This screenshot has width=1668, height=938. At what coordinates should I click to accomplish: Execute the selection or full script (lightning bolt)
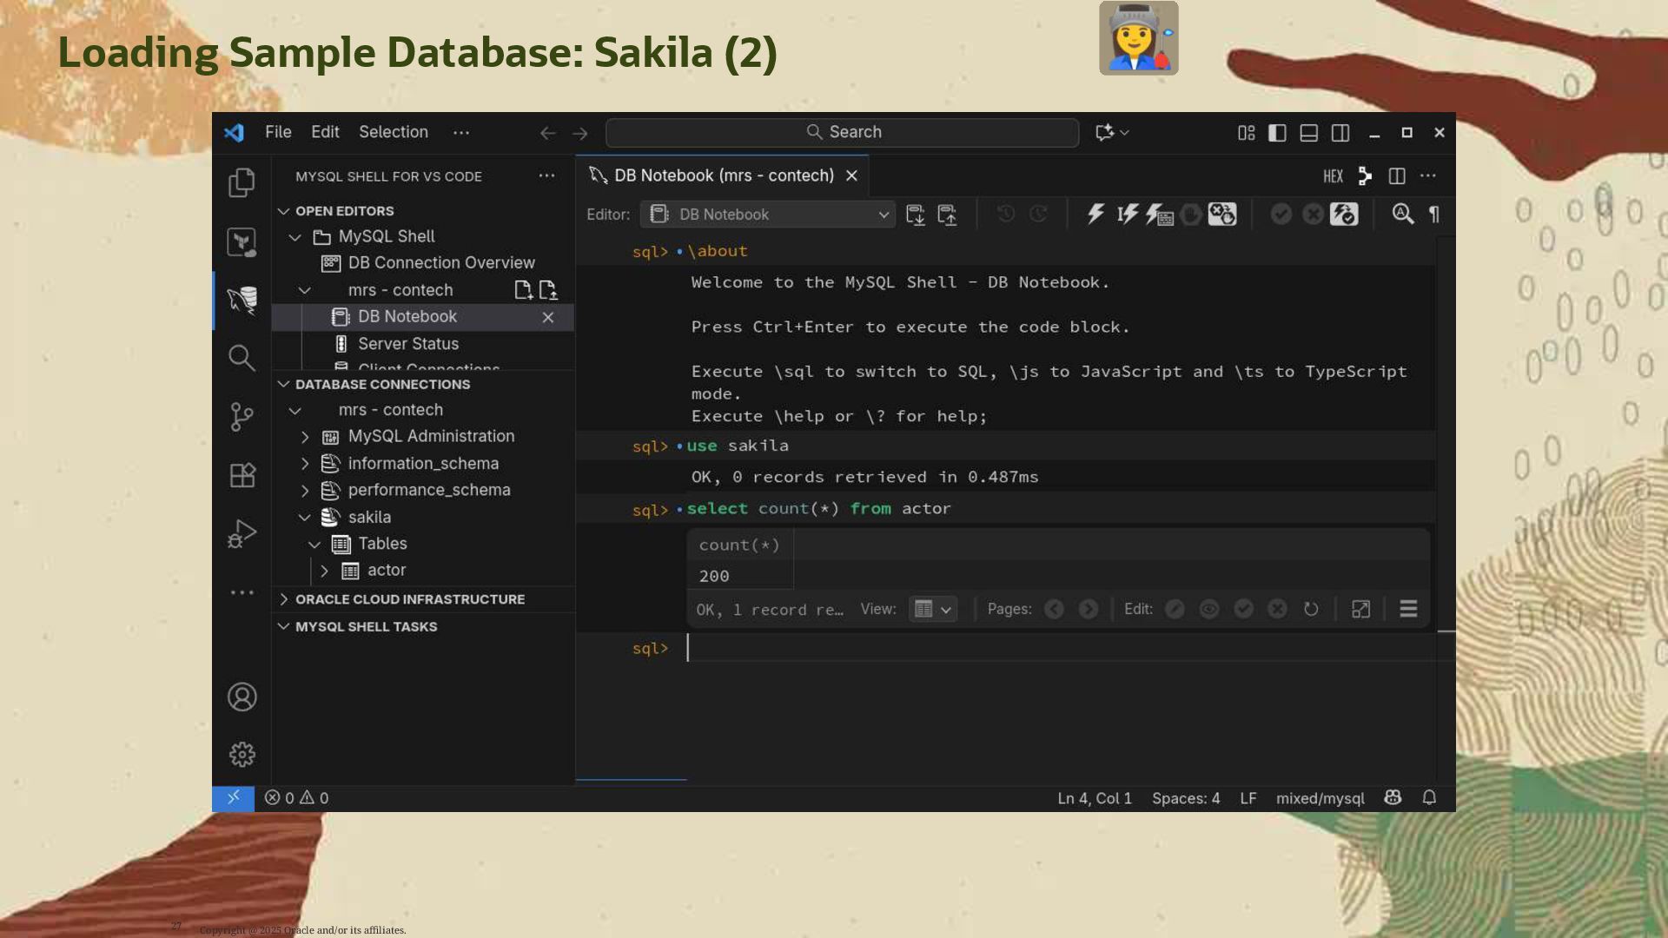coord(1095,215)
